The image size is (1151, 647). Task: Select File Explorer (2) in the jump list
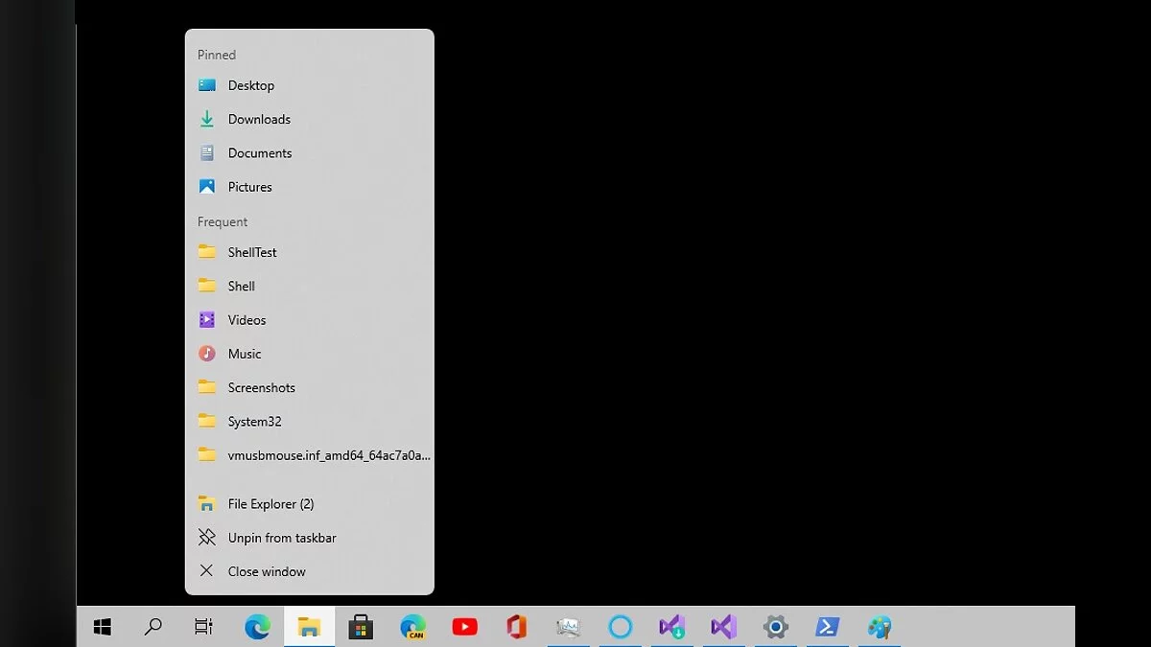[x=310, y=504]
